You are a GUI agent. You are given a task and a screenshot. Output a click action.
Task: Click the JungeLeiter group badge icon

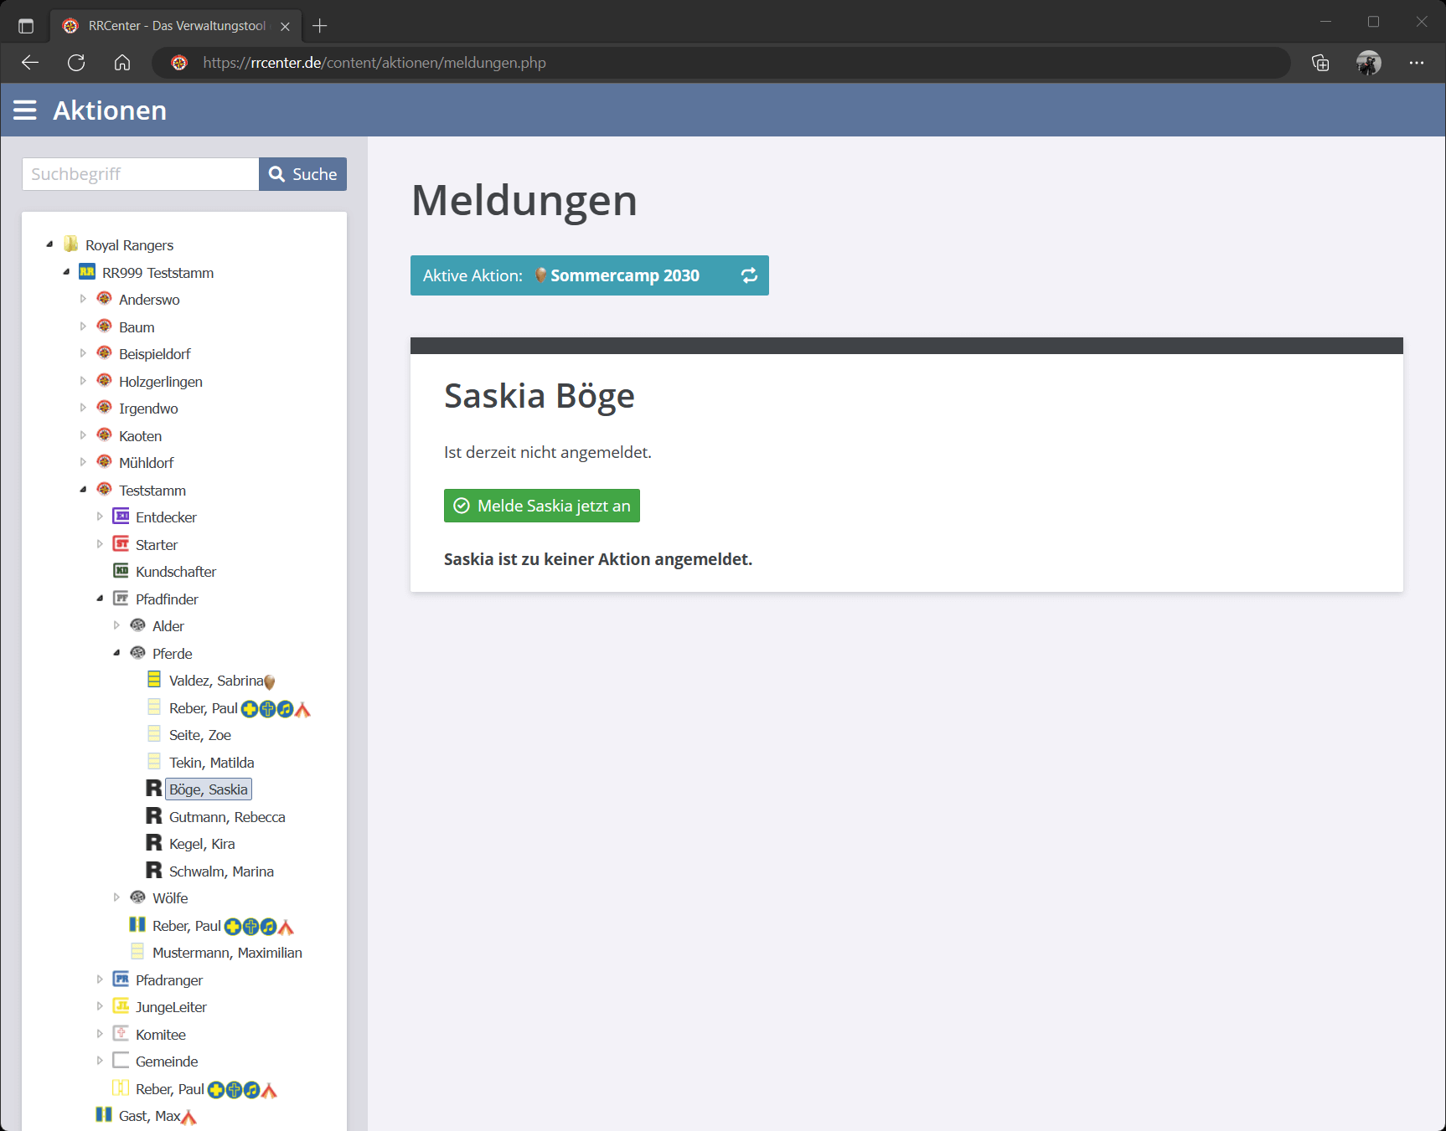click(121, 1006)
